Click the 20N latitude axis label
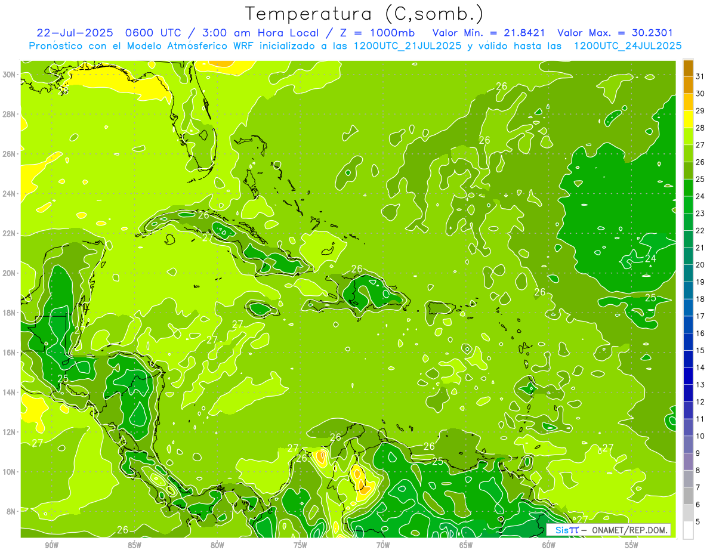 click(x=10, y=273)
